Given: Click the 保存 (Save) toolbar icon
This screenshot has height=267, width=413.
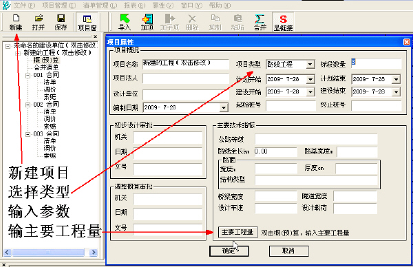Looking at the screenshot, I should point(61,22).
